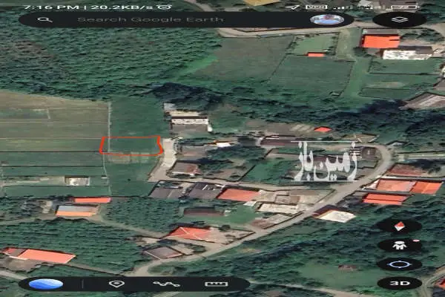445x297 pixels.
Task: Activate Street View pegman icon
Action: [399, 245]
